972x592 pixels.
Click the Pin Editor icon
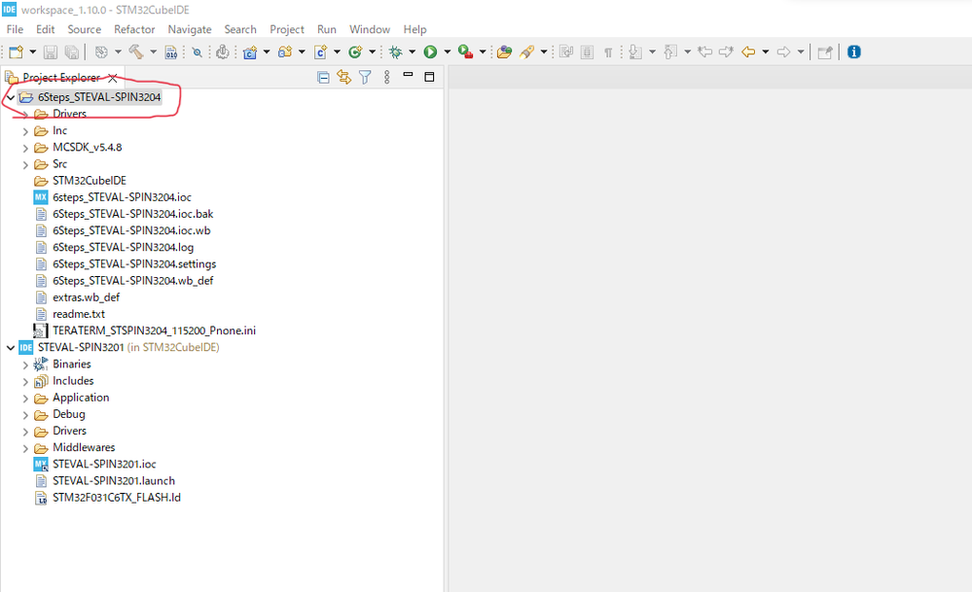[x=824, y=52]
